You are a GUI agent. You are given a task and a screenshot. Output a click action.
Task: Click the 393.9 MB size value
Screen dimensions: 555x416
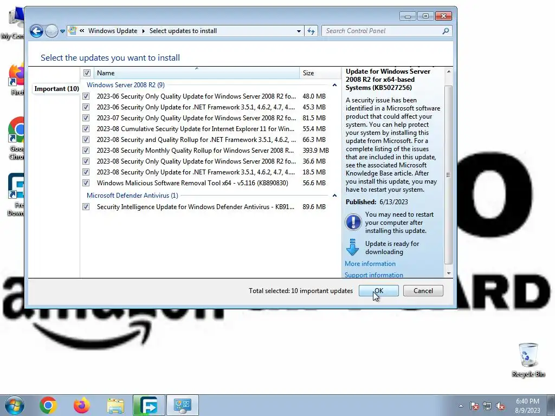(x=315, y=151)
